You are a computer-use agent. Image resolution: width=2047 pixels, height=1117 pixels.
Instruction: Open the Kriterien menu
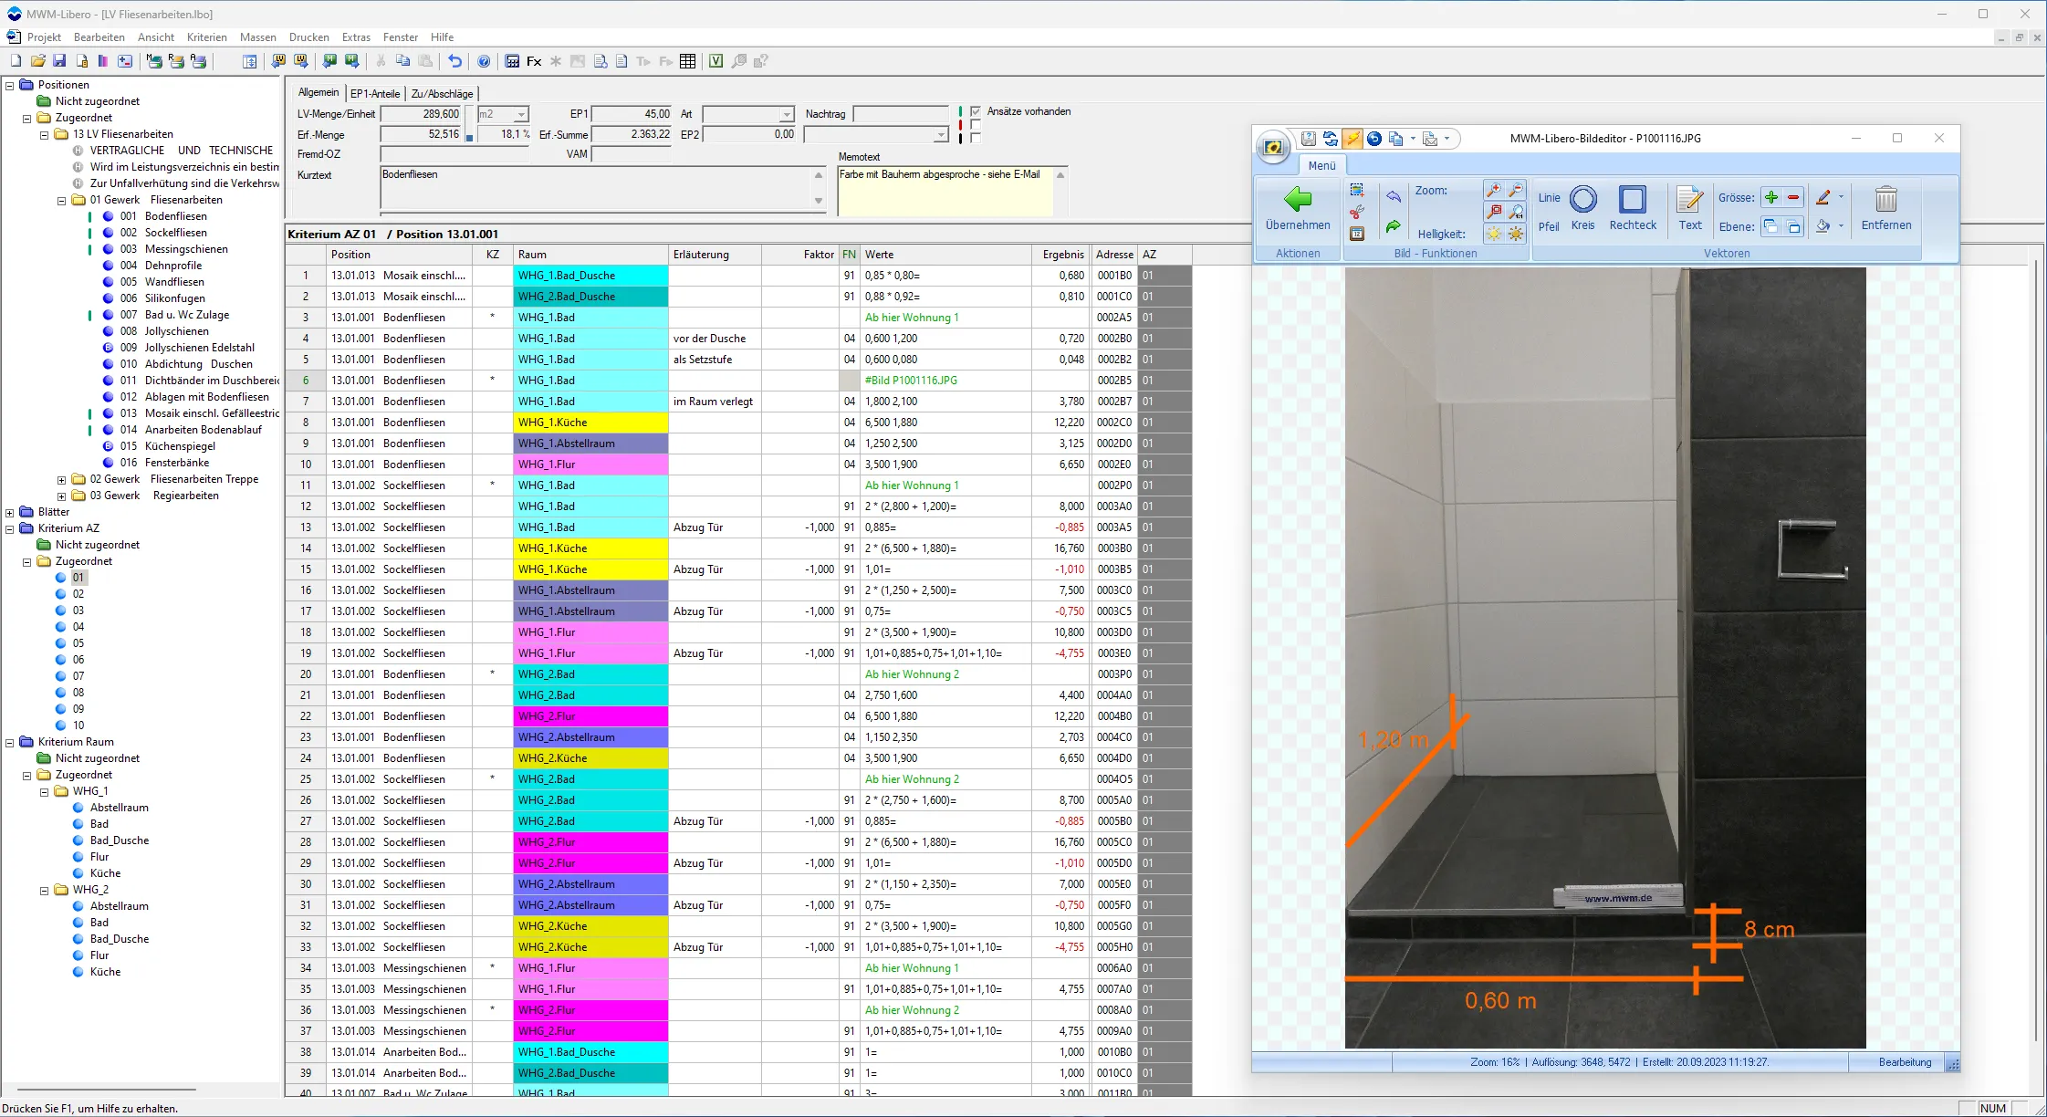[x=207, y=37]
